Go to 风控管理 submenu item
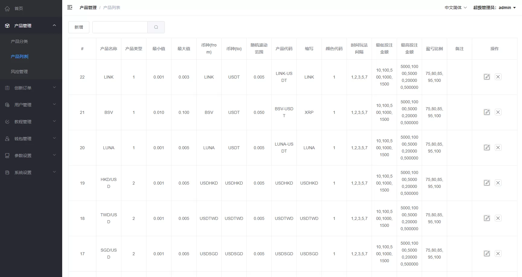The height and width of the screenshot is (277, 522). coord(19,72)
